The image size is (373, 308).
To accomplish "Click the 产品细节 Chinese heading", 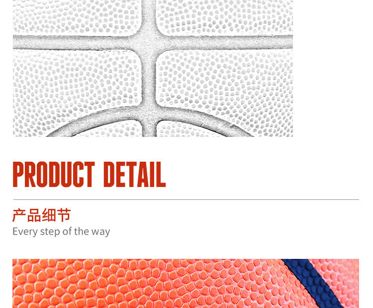I will [x=42, y=215].
